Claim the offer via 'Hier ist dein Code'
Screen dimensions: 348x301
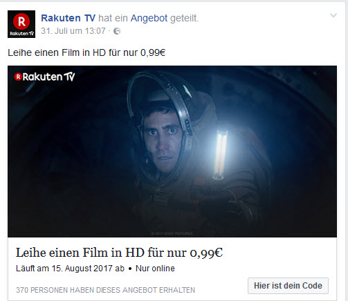click(x=288, y=286)
